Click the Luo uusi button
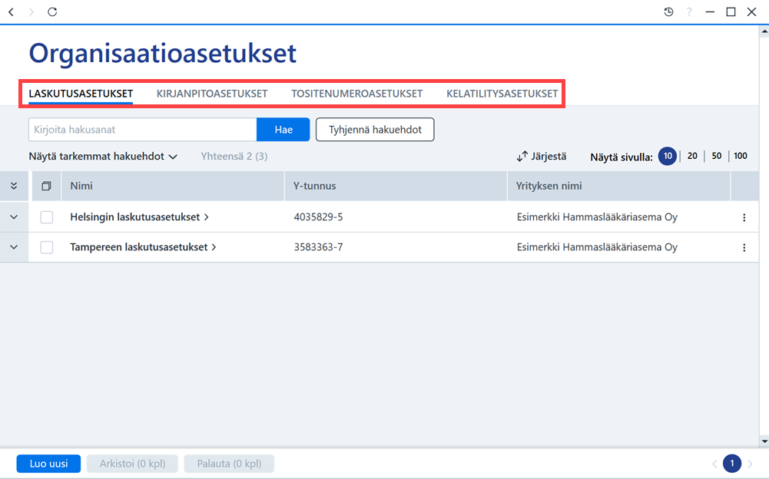 click(x=48, y=464)
